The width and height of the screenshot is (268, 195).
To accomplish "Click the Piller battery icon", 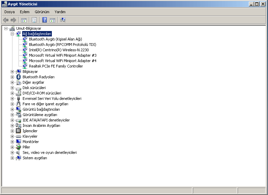I will (x=19, y=147).
